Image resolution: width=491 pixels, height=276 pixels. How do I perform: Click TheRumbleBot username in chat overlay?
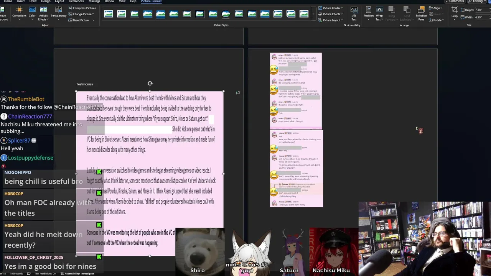(x=26, y=99)
